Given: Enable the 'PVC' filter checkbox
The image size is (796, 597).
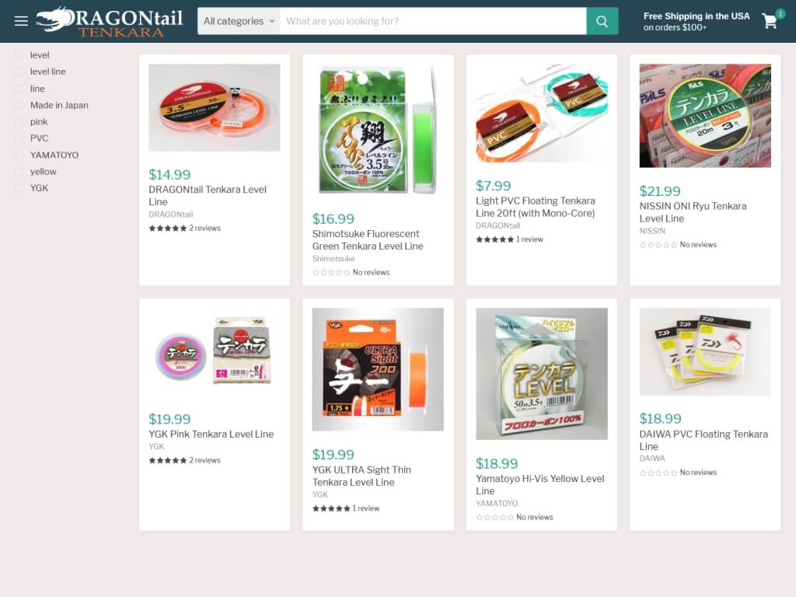Looking at the screenshot, I should (x=19, y=138).
